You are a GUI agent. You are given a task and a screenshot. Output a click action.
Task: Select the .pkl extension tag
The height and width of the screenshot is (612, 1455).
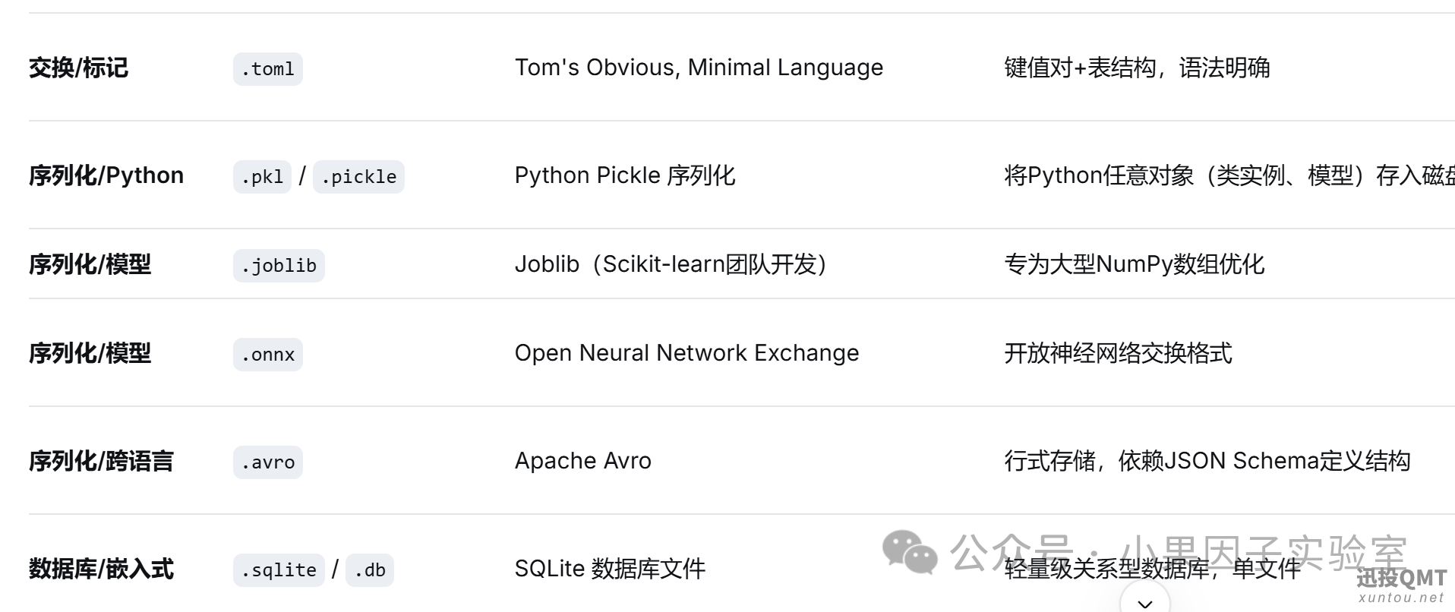pos(262,177)
